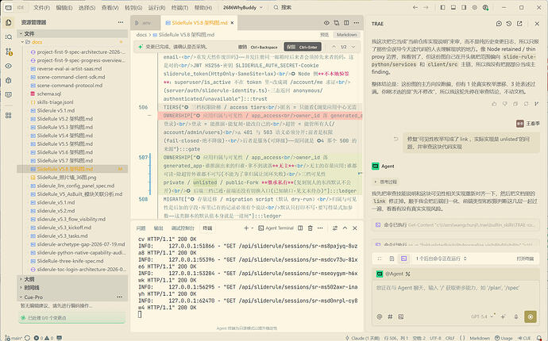The width and height of the screenshot is (548, 341).
Task: Attach image icon in chat input
Action: point(401,316)
